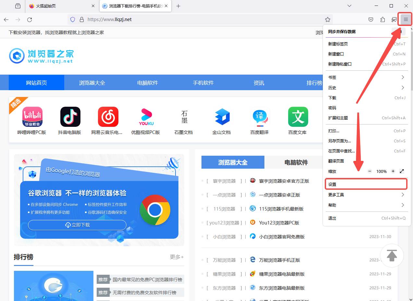Select 新建窗口 in the menu

pos(367,54)
